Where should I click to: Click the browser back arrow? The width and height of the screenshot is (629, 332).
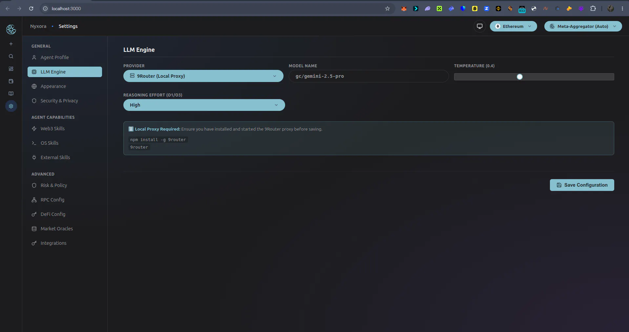(x=8, y=9)
